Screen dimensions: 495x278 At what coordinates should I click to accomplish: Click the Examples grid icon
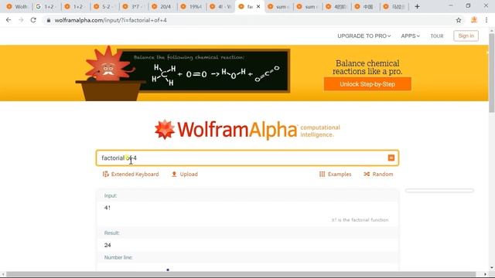pos(322,174)
